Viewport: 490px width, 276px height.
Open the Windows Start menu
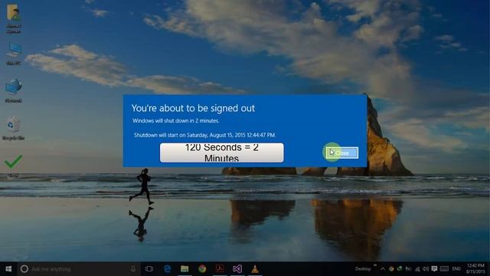8,269
